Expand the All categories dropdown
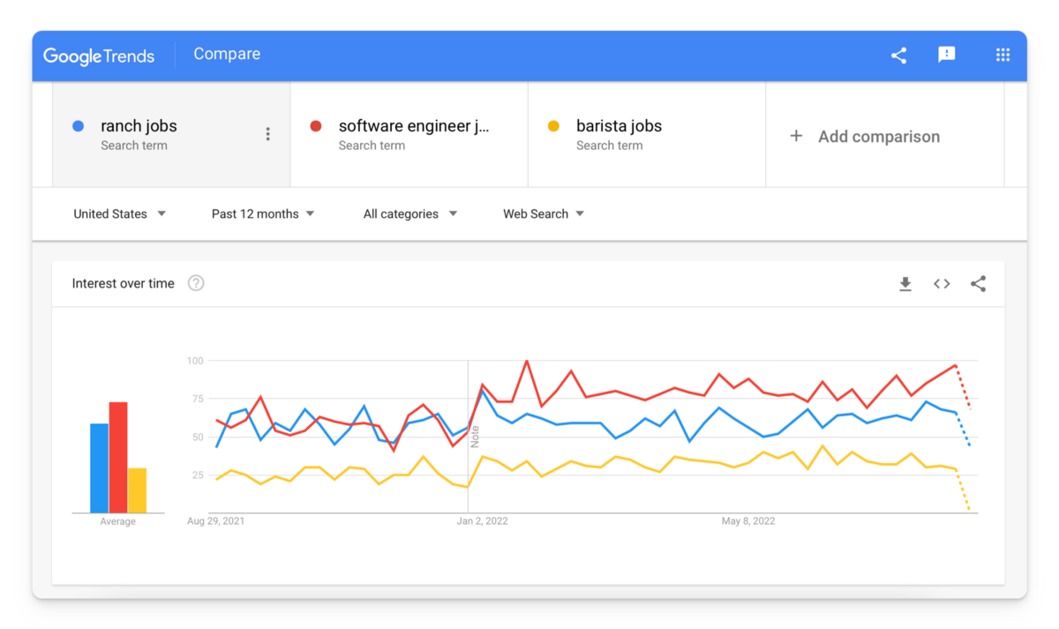Image resolution: width=1059 pixels, height=629 pixels. coord(410,213)
